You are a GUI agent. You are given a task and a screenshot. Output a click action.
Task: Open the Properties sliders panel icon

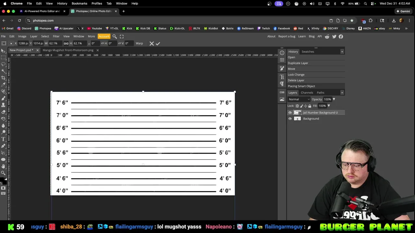(x=282, y=60)
